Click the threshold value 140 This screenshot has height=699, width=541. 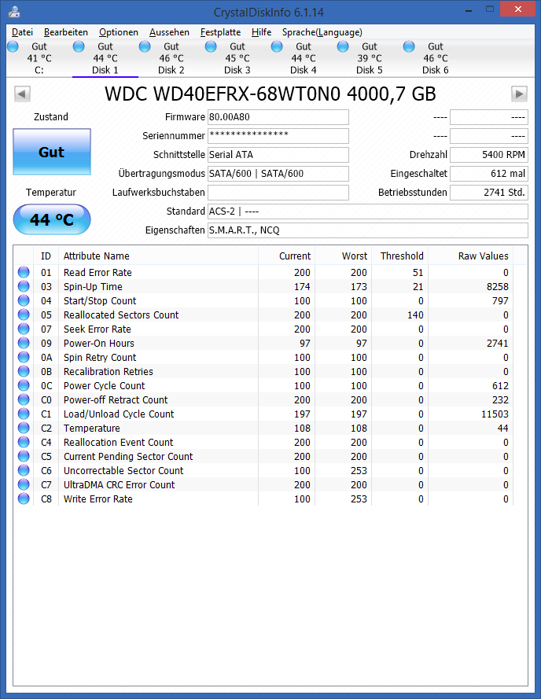415,315
